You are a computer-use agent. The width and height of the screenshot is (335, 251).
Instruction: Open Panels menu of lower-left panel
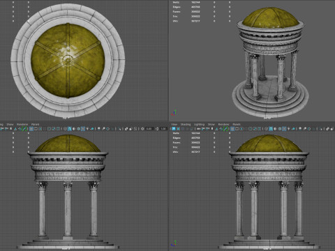pyautogui.click(x=35, y=124)
